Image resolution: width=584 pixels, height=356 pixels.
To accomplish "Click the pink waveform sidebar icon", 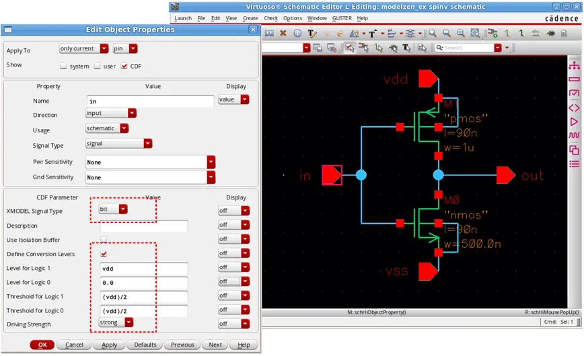I will click(574, 136).
